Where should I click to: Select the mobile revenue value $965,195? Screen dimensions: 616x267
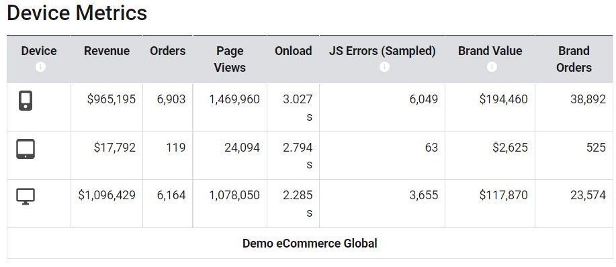click(112, 99)
